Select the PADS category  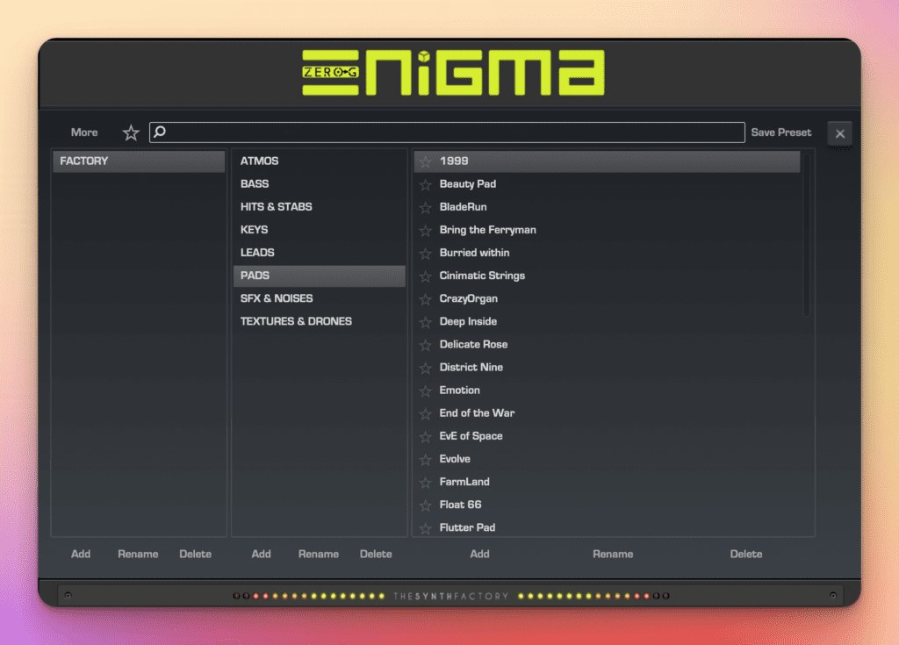point(320,276)
